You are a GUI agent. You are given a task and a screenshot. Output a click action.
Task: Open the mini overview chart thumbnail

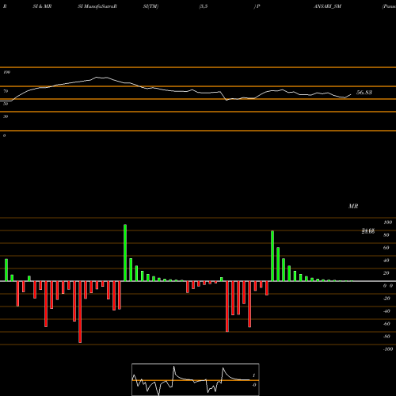[196, 379]
